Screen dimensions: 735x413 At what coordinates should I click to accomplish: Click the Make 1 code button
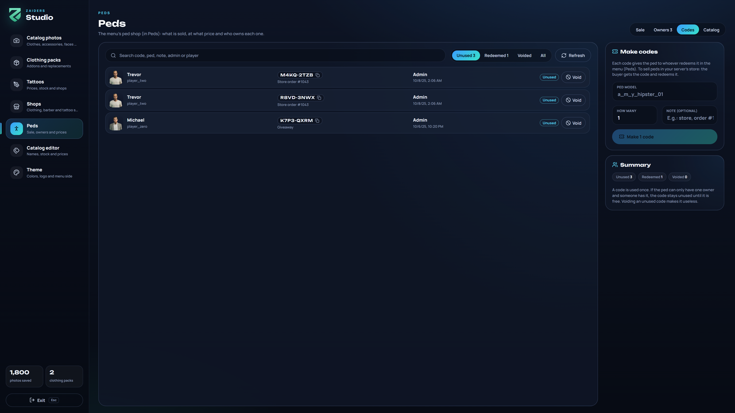(x=664, y=137)
